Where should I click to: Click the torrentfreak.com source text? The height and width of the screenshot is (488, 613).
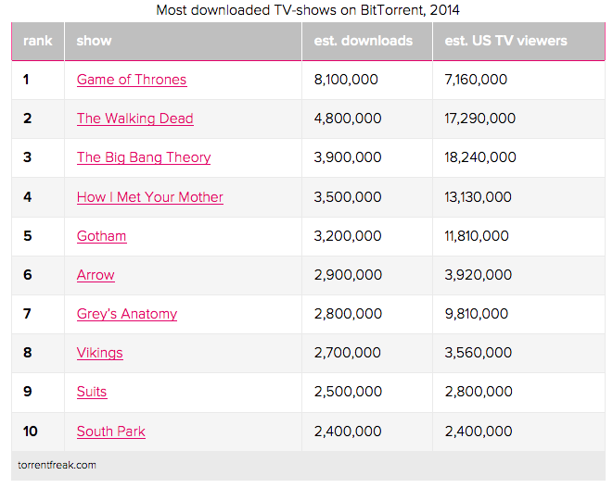[x=57, y=465]
